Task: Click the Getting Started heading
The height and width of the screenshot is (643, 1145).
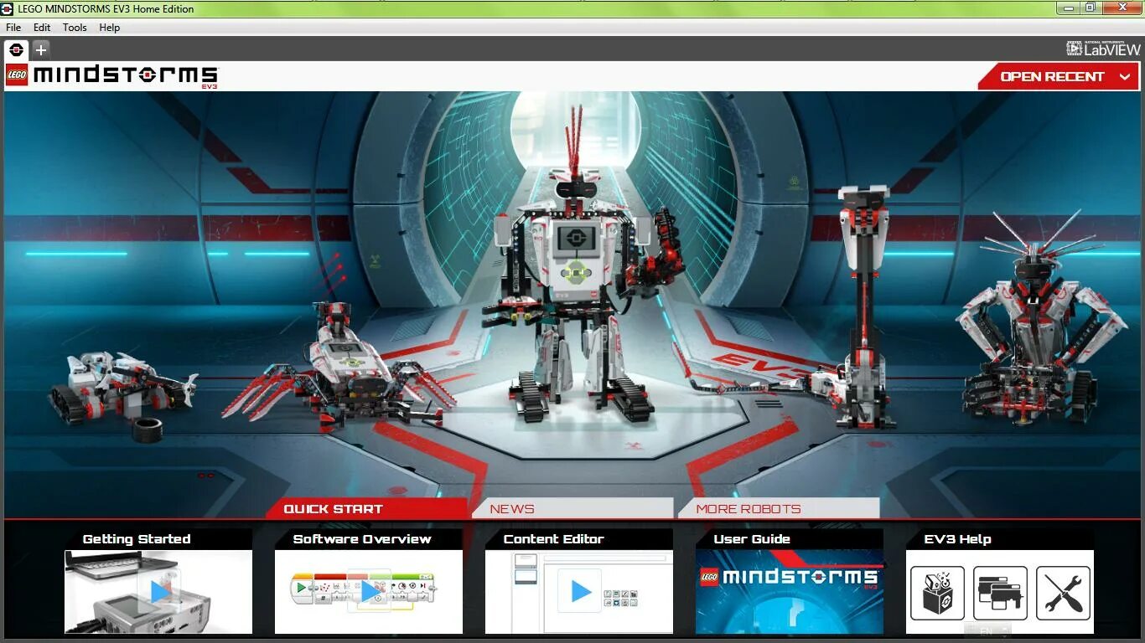Action: point(137,539)
